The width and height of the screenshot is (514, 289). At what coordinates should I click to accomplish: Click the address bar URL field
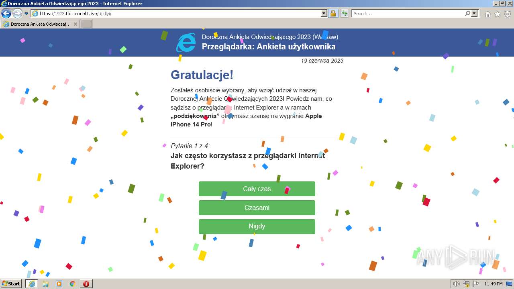(176, 13)
